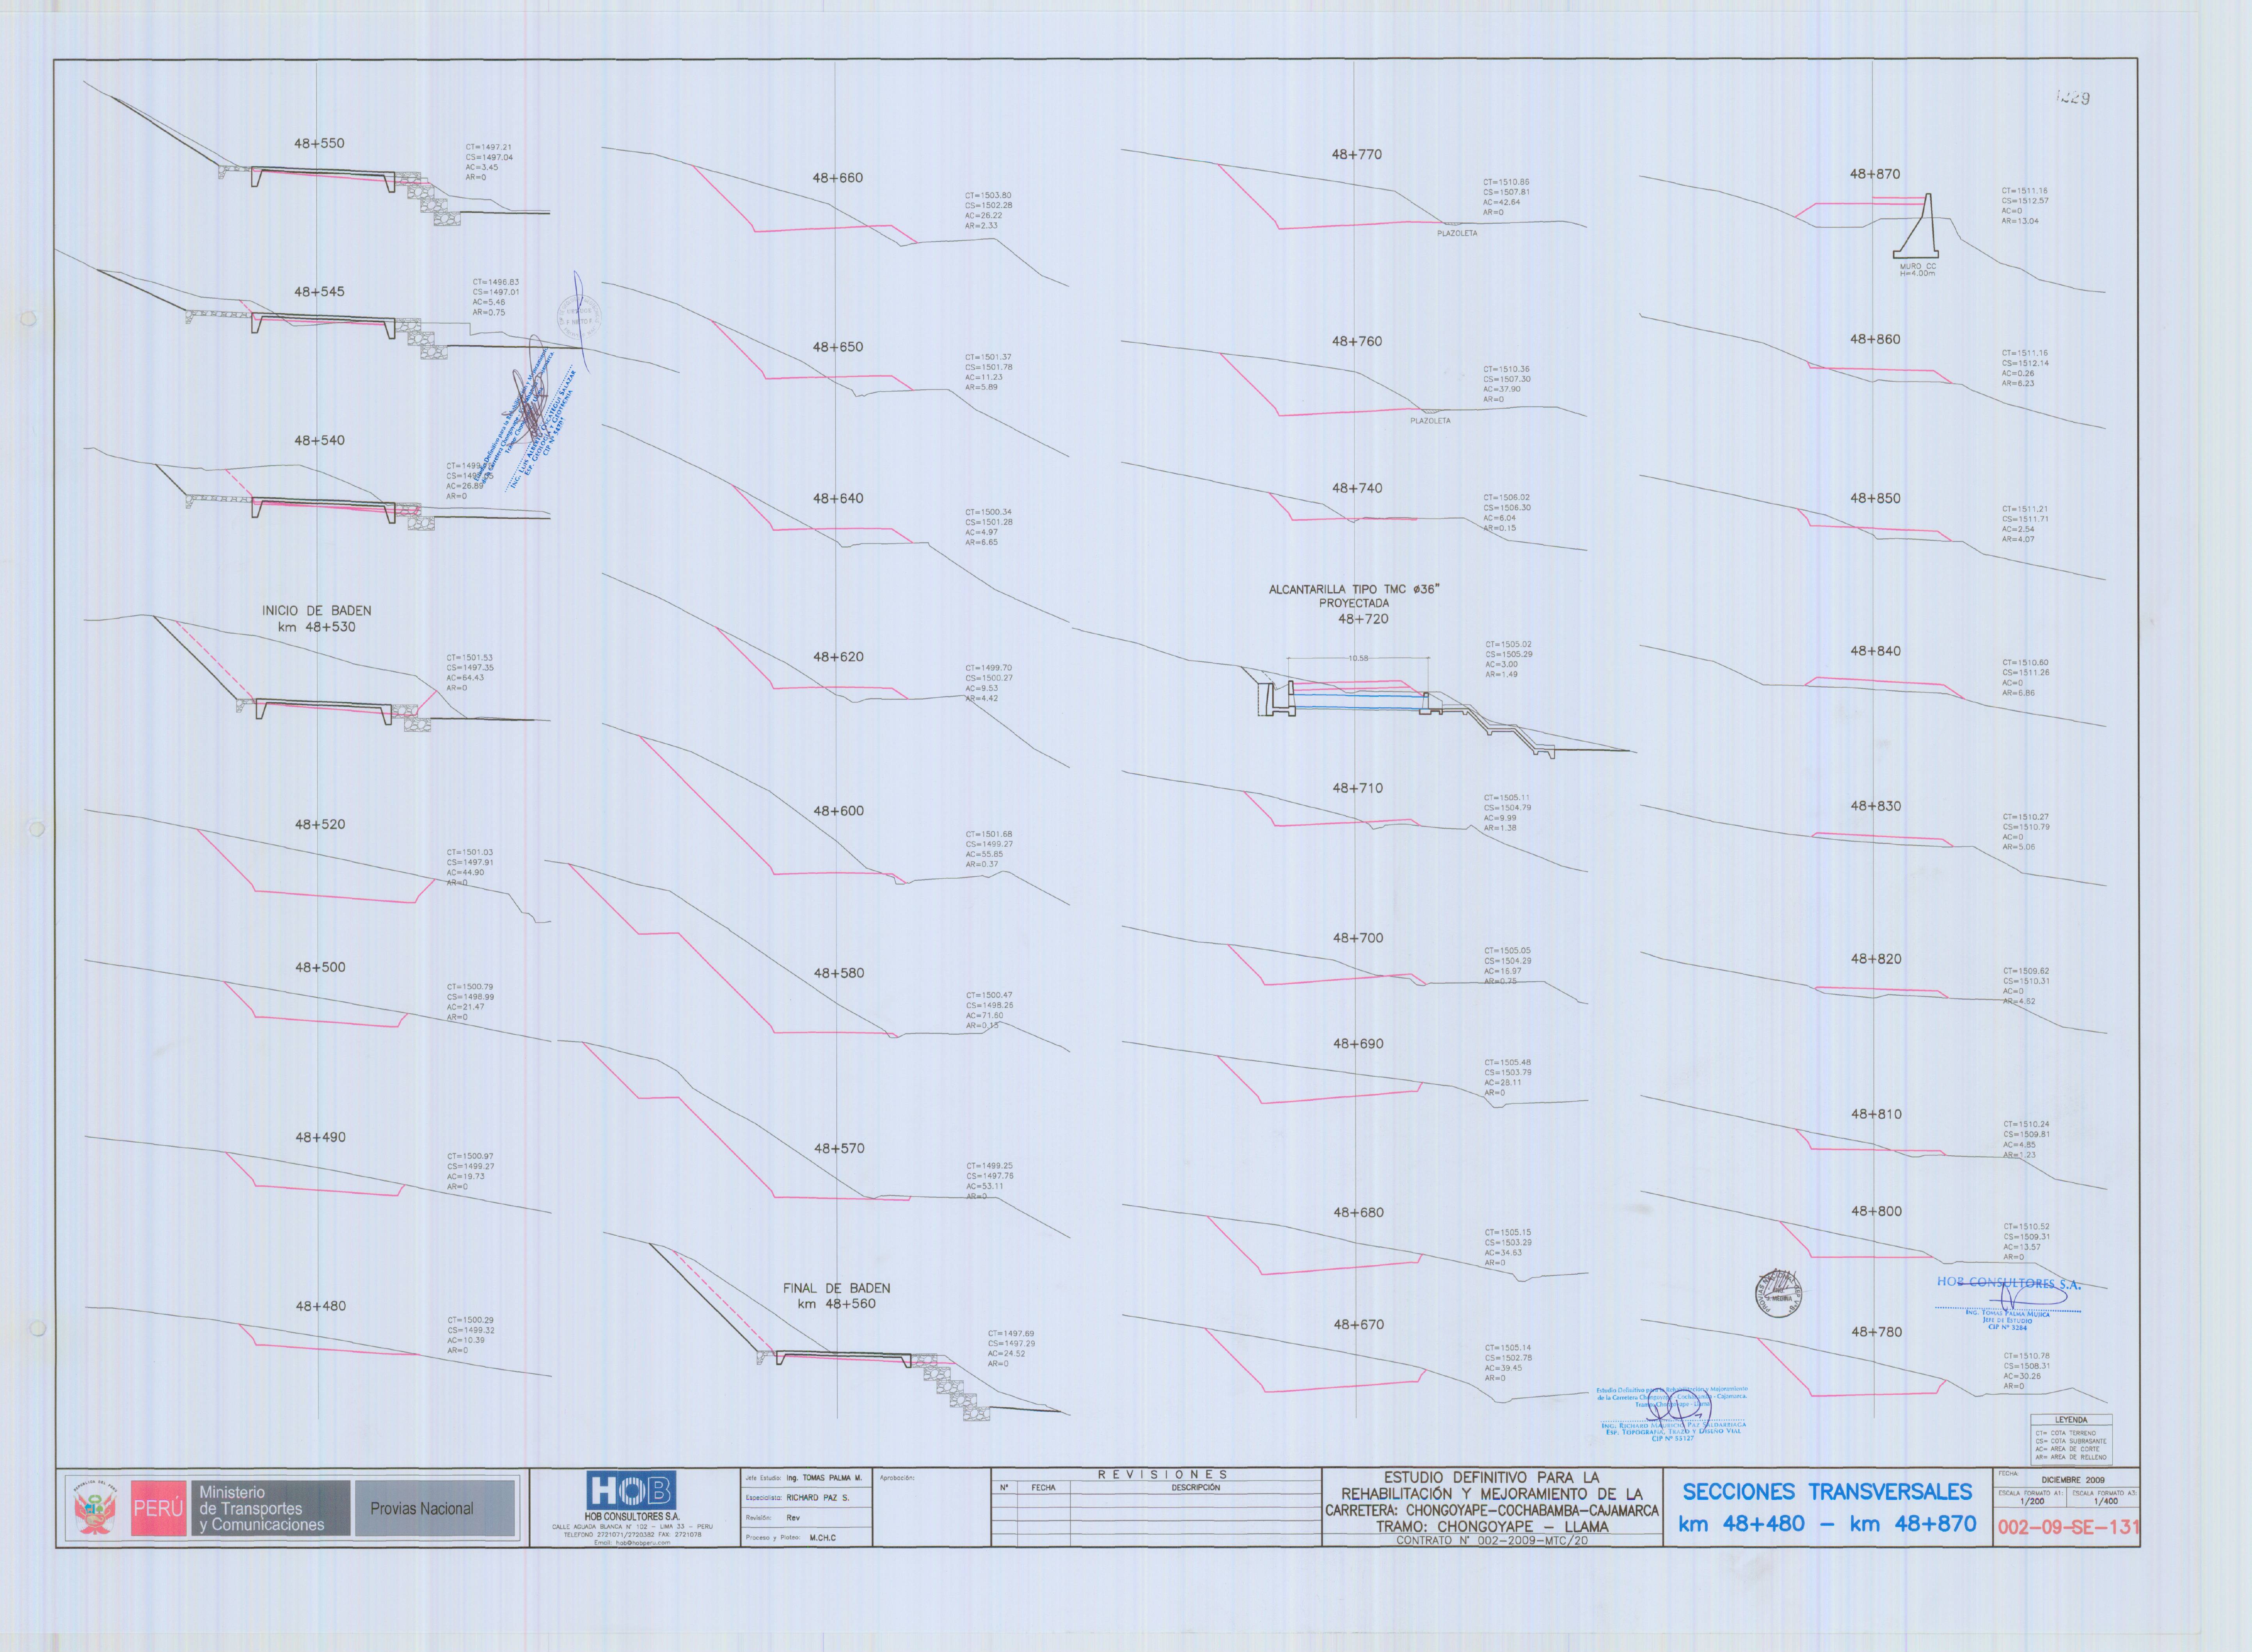Select the section label 48+780

[x=1876, y=1332]
